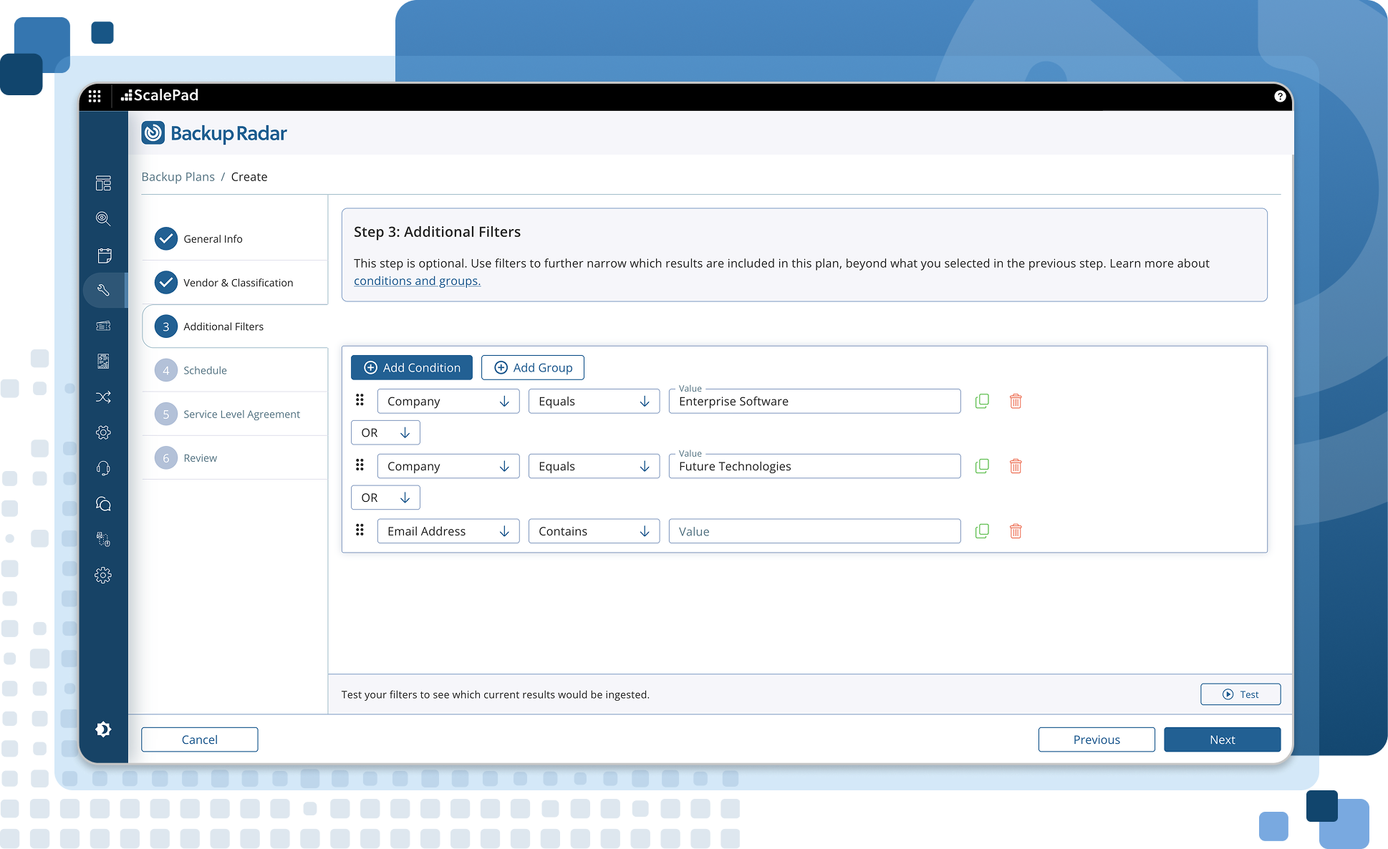Screen dimensions: 1388x849
Task: Open the dashboard icon in sidebar
Action: (103, 183)
